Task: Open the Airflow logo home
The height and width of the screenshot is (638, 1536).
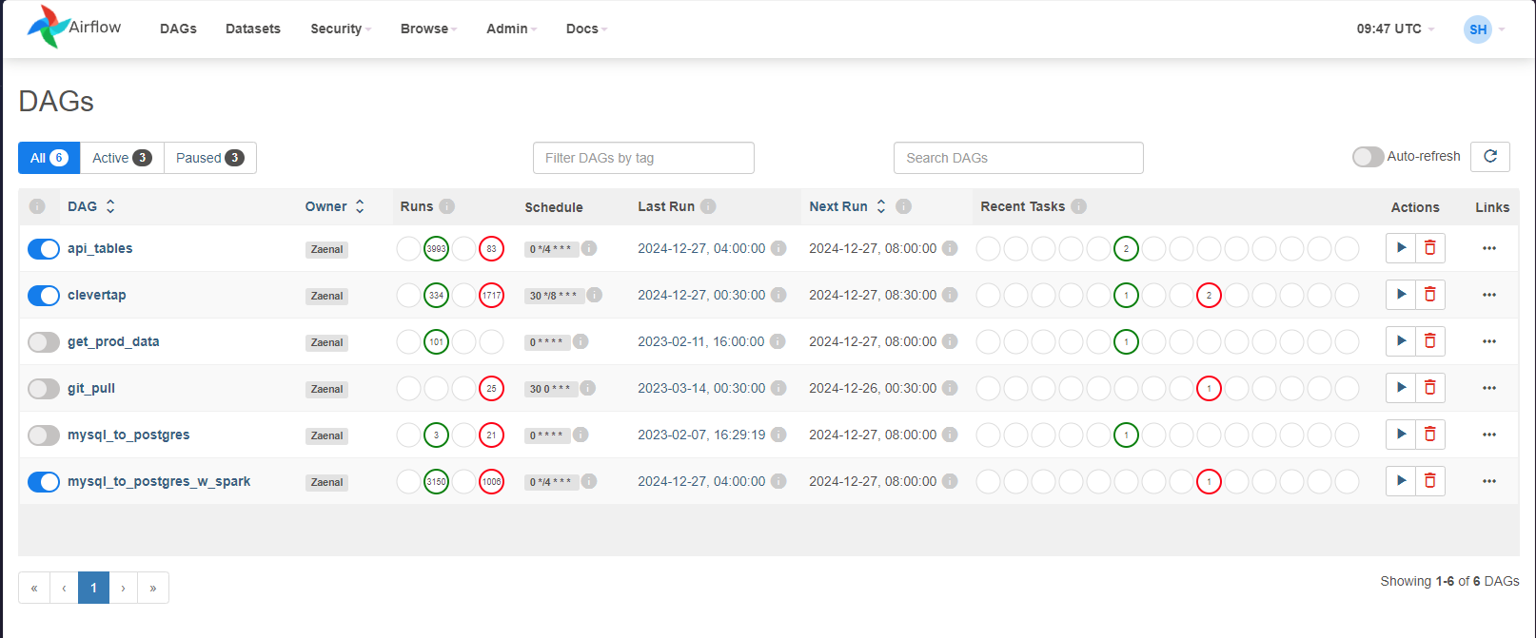Action: (74, 28)
